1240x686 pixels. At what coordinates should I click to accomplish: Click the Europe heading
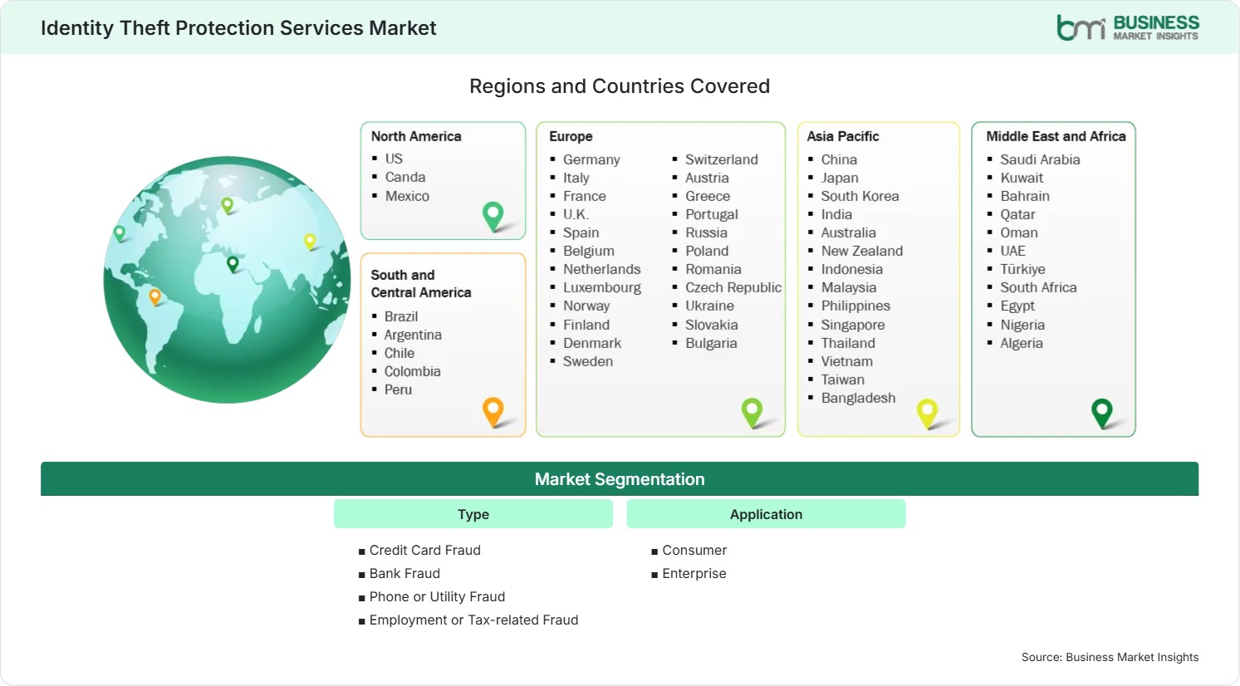pos(571,136)
